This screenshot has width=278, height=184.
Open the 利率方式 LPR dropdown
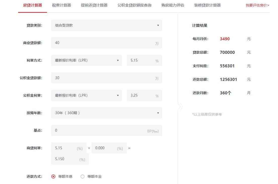click(x=87, y=60)
